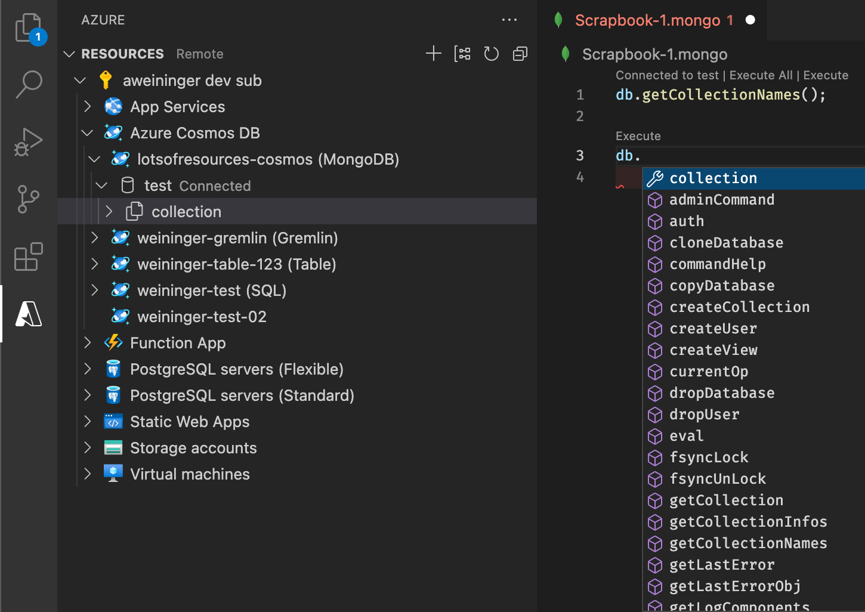The width and height of the screenshot is (865, 612).
Task: Click the Storage accounts icon
Action: pyautogui.click(x=113, y=447)
